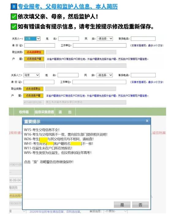Click warning text W95-考生类型为往届生
The height and width of the screenshot is (218, 178).
pos(58,153)
